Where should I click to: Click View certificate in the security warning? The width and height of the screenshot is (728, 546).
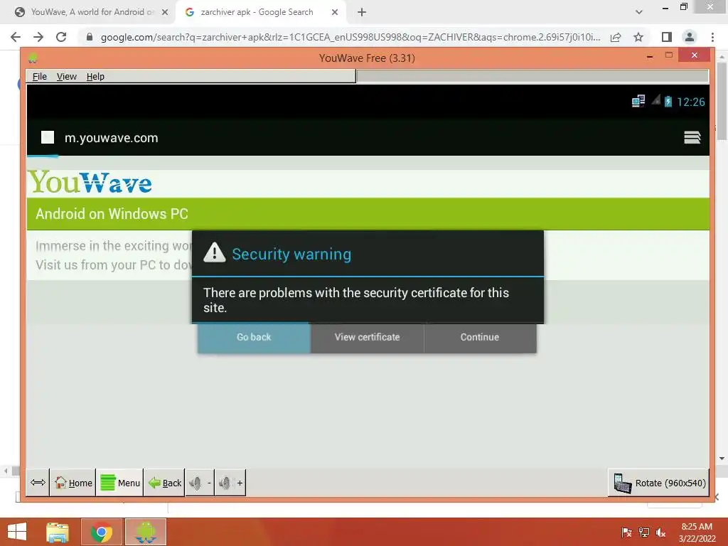pos(368,338)
